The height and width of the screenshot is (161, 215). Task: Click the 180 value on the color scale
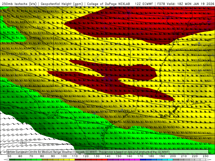pyautogui.click(x=151, y=156)
